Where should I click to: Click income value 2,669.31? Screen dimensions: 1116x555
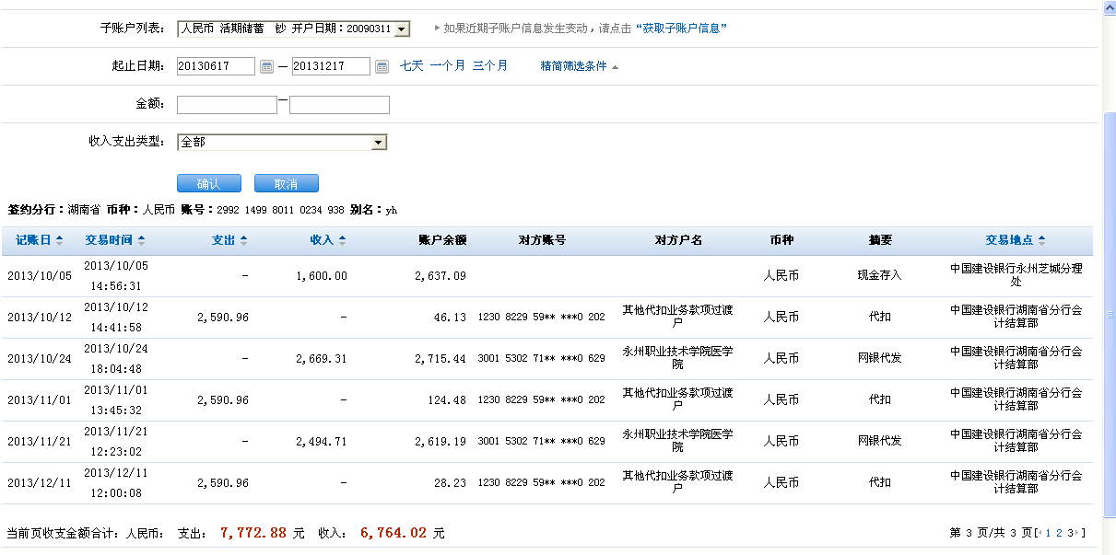tap(322, 358)
